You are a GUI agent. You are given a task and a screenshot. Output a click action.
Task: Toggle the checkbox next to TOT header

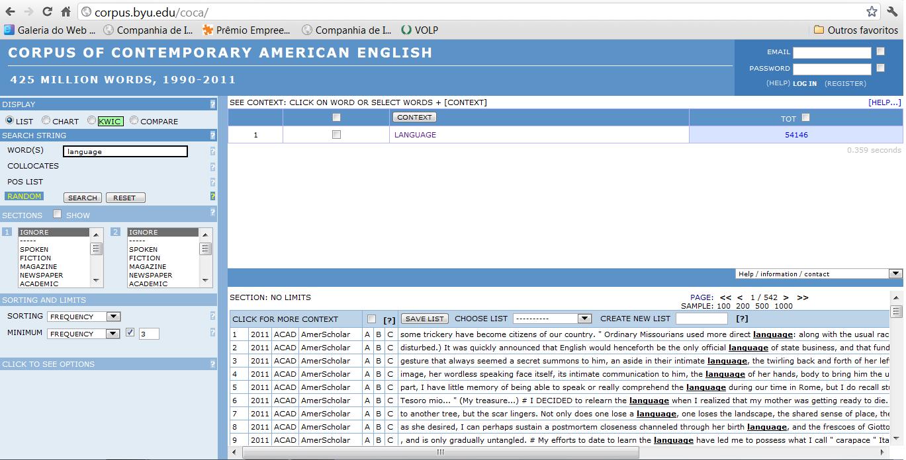click(805, 118)
